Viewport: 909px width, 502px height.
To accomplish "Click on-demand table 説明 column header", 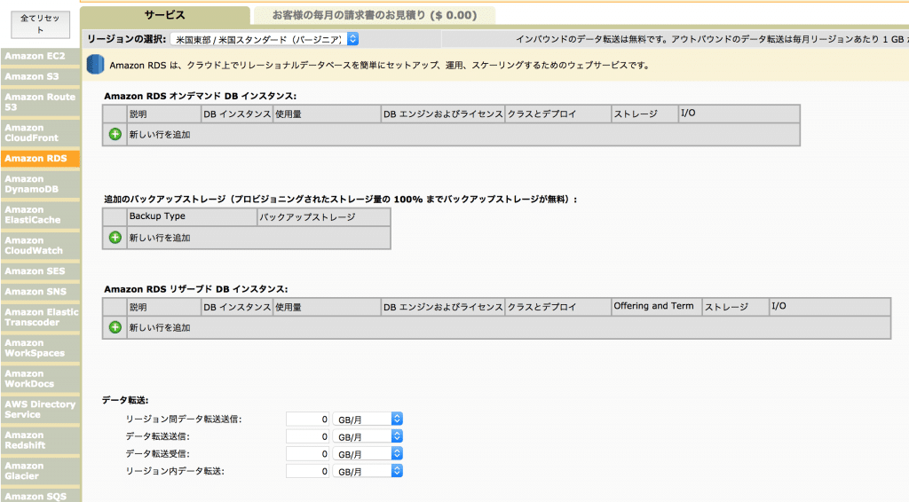I will tap(163, 114).
